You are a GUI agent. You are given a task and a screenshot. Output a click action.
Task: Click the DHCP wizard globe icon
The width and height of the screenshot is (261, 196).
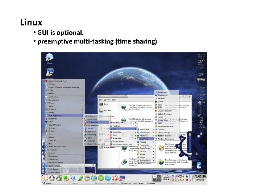[124, 107]
